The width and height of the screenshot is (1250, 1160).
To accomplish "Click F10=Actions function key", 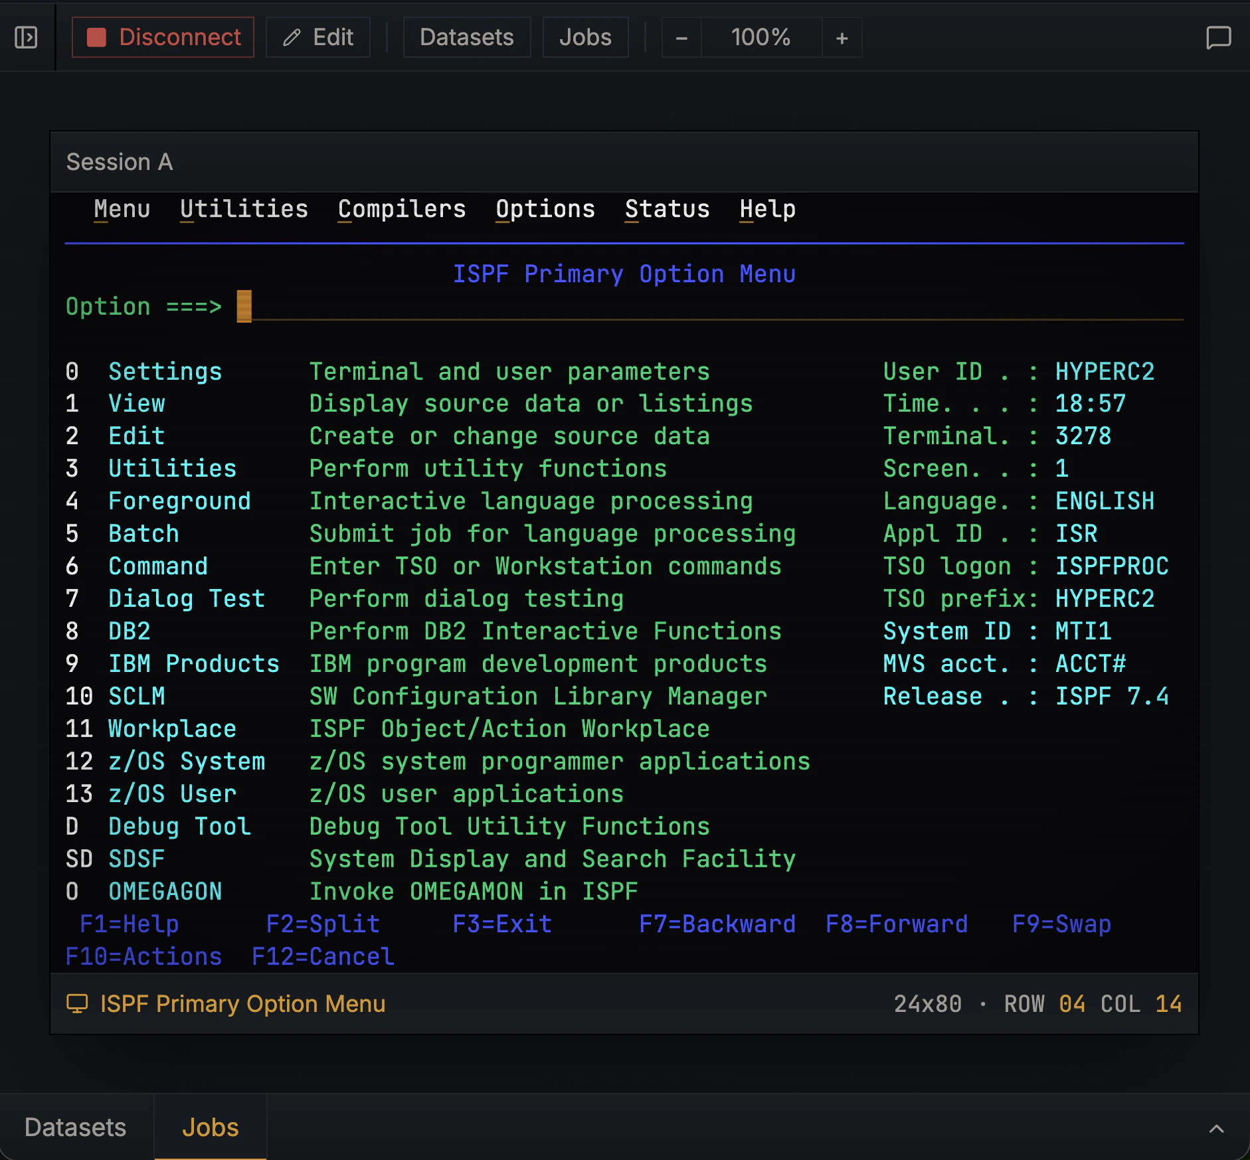I will click(x=143, y=957).
